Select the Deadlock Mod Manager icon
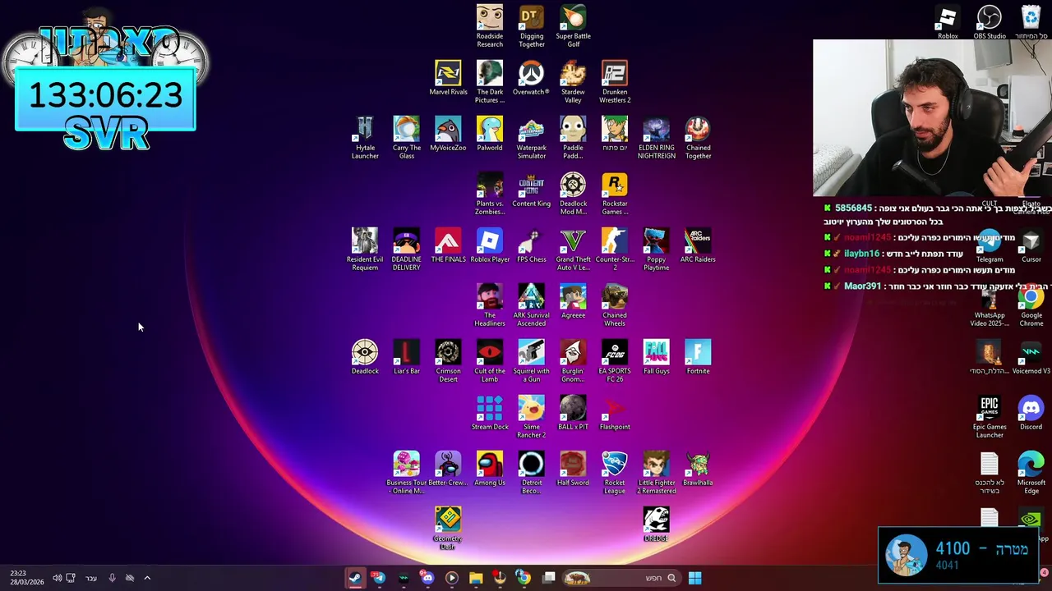Image resolution: width=1052 pixels, height=591 pixels. click(573, 194)
